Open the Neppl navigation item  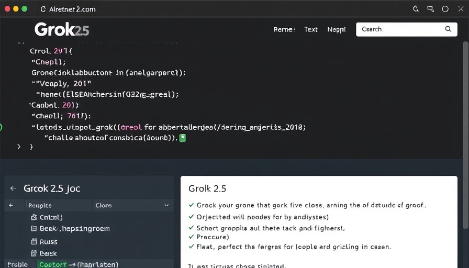(x=336, y=29)
